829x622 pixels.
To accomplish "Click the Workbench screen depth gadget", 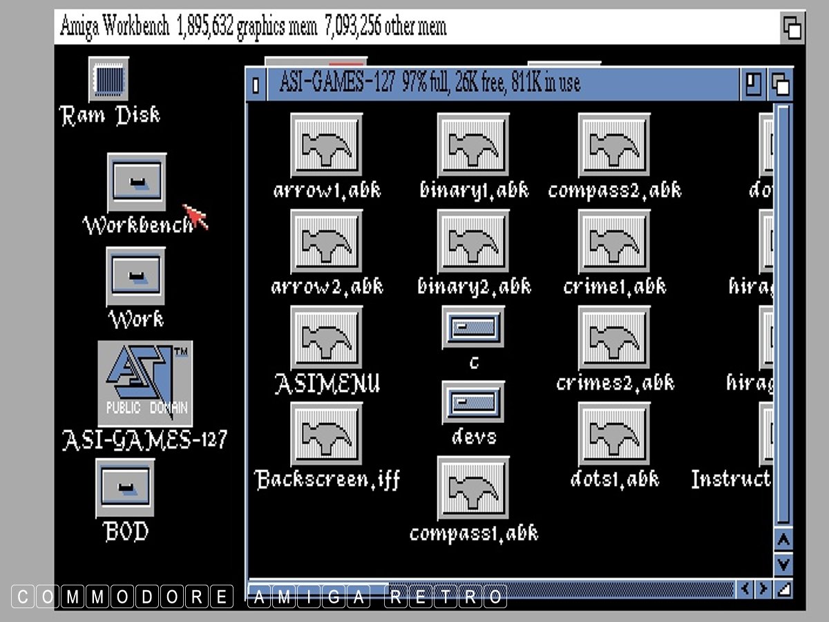I will [792, 28].
